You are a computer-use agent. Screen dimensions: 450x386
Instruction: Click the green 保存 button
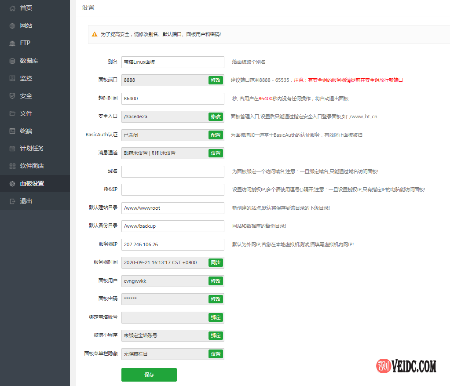(149, 375)
